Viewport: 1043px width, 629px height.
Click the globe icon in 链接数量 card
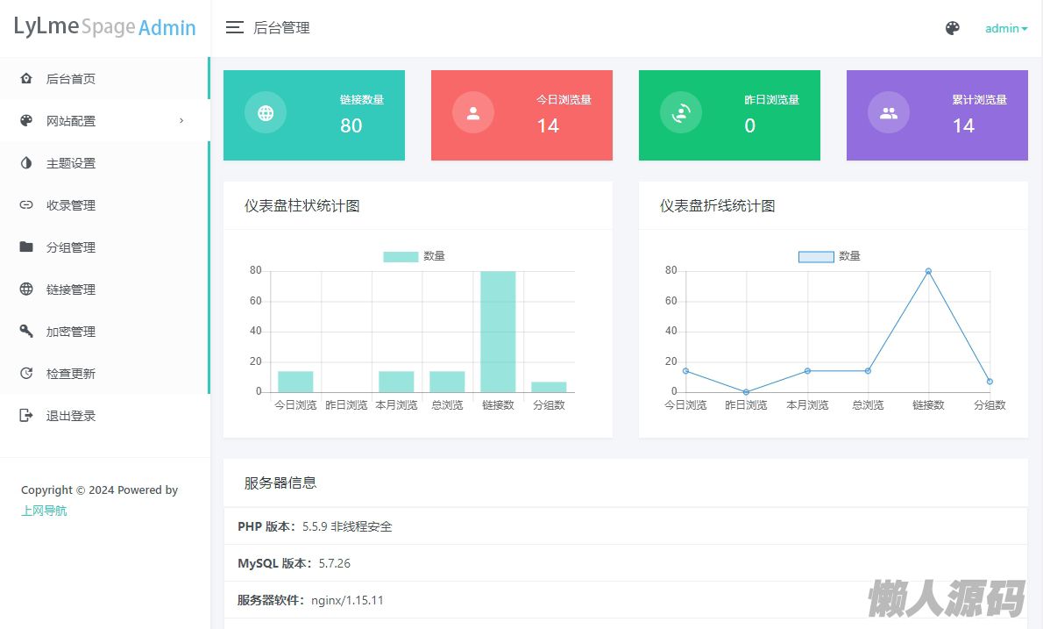[266, 113]
